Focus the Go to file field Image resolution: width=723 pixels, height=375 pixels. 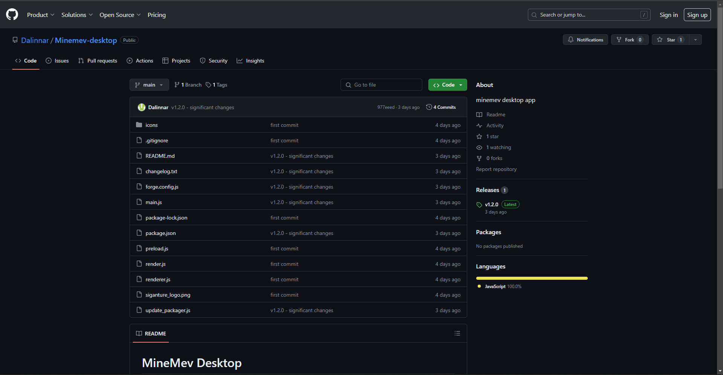click(381, 85)
